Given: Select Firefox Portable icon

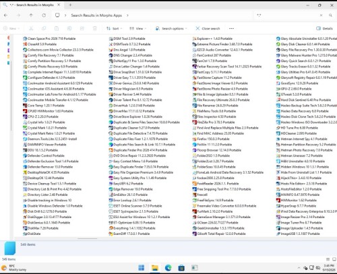Looking at the screenshot, I should pyautogui.click(x=195, y=139).
